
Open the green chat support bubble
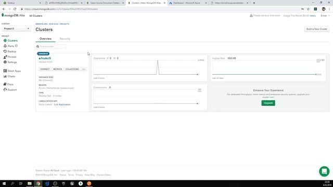324,171
